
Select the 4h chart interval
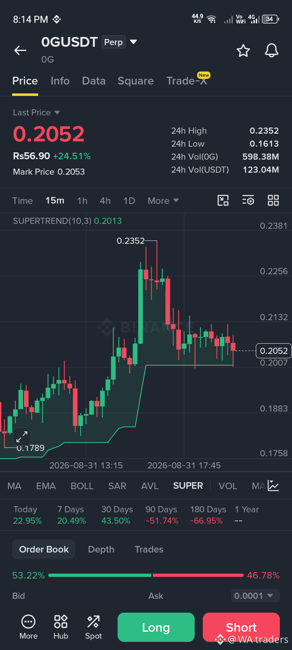(x=105, y=201)
